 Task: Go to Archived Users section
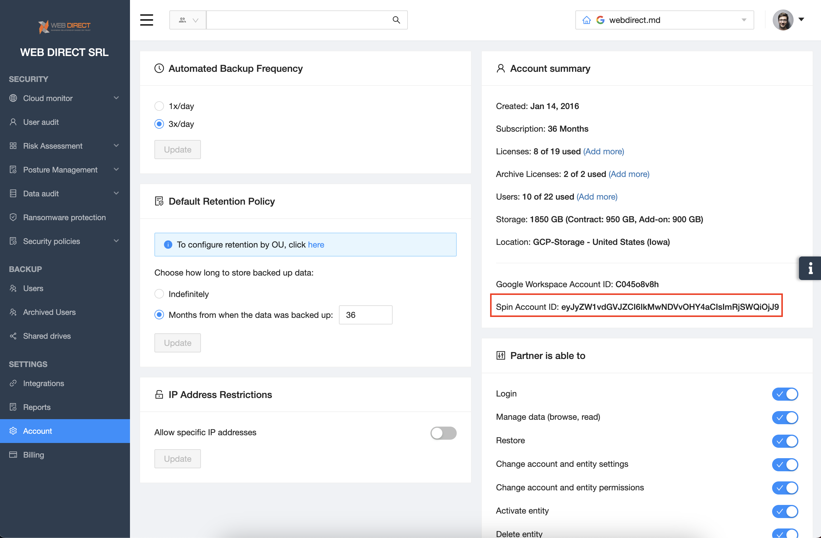point(49,312)
